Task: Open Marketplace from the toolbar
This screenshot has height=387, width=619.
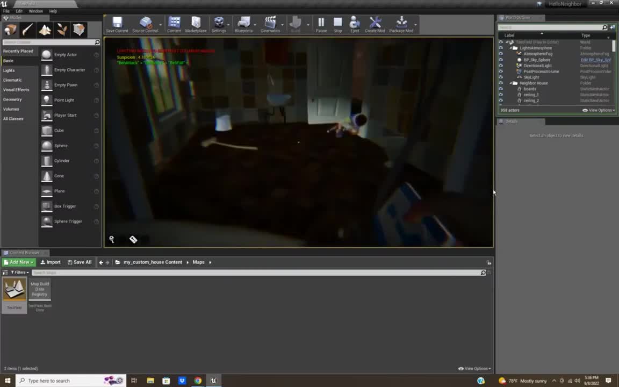Action: click(196, 23)
